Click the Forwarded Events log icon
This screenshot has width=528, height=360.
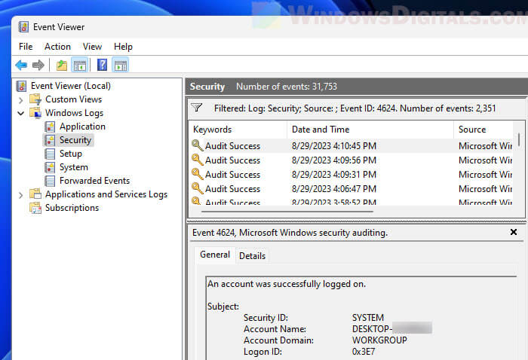pyautogui.click(x=50, y=181)
